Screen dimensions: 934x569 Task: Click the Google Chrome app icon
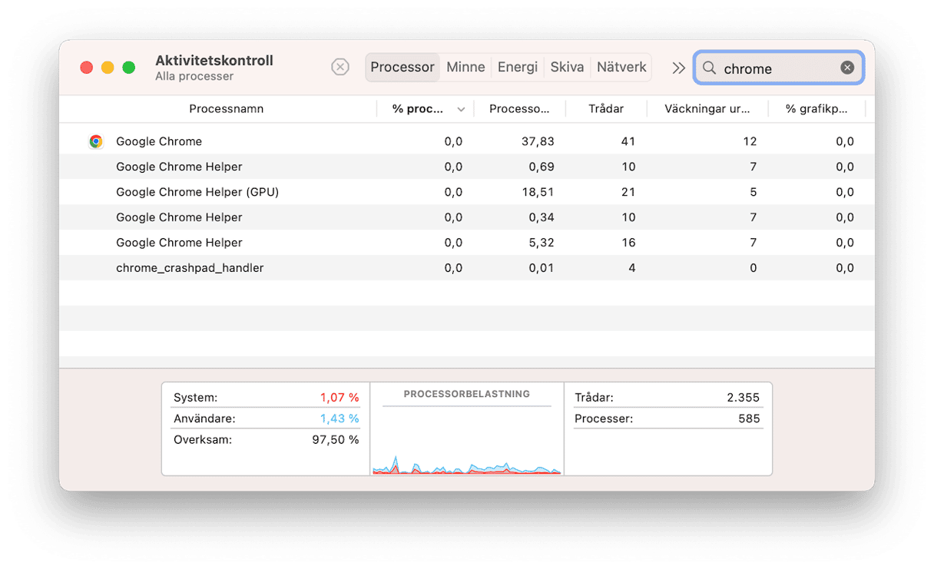96,141
